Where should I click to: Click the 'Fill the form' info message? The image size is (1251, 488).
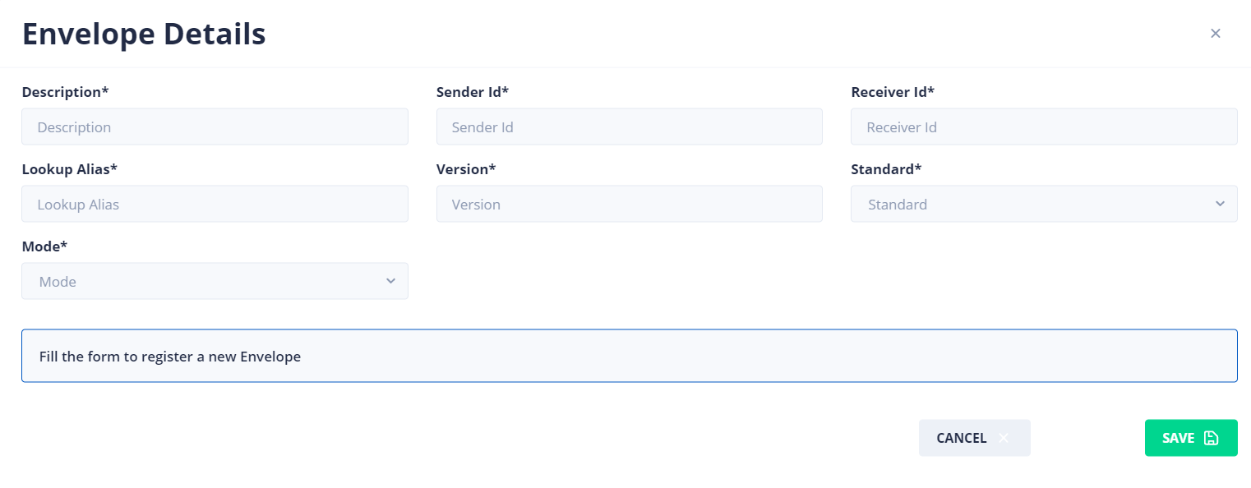click(x=630, y=356)
